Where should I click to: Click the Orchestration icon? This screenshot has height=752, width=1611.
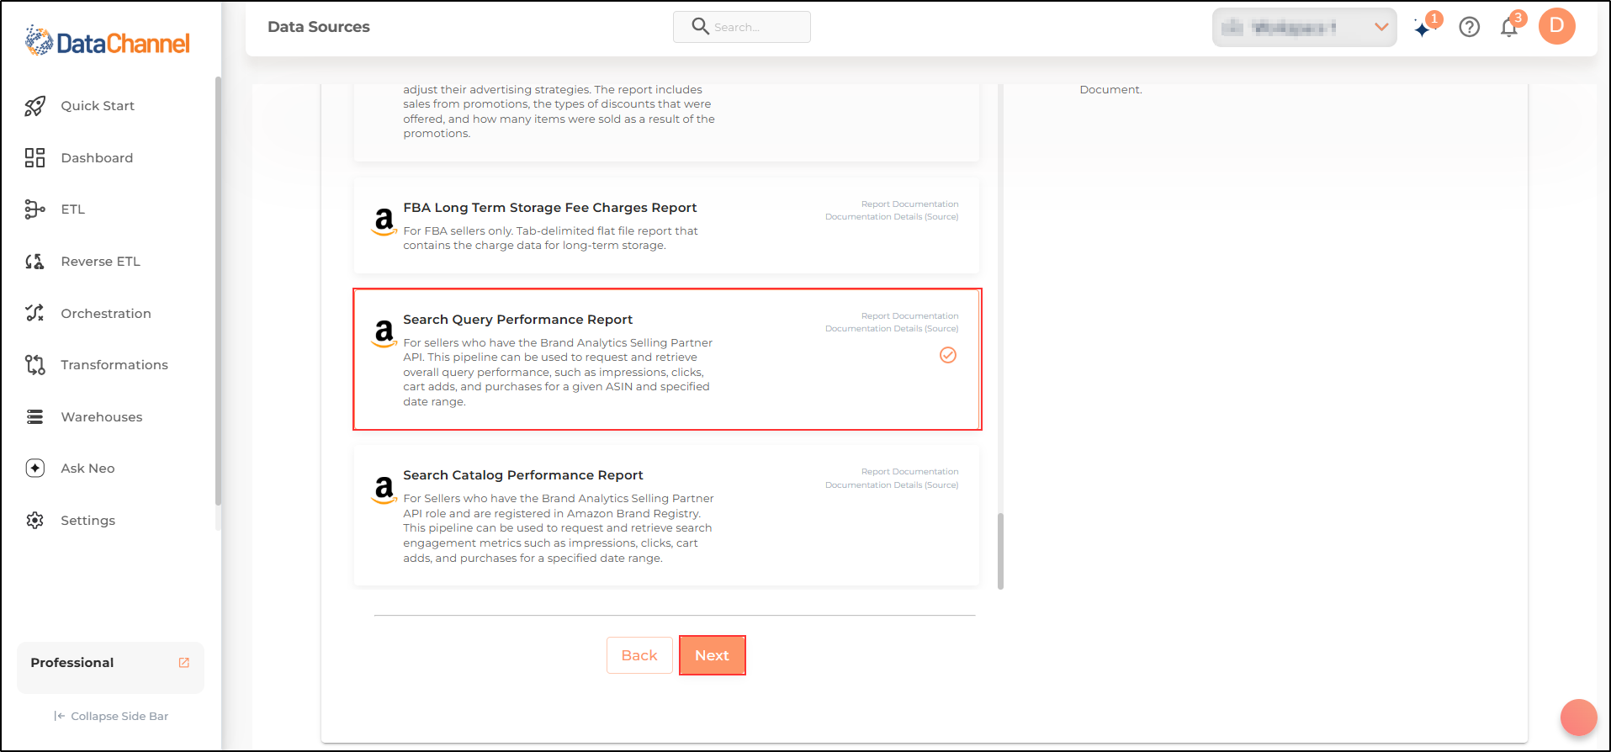[x=34, y=313]
